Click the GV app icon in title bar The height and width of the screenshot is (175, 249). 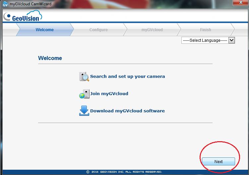coord(5,4)
